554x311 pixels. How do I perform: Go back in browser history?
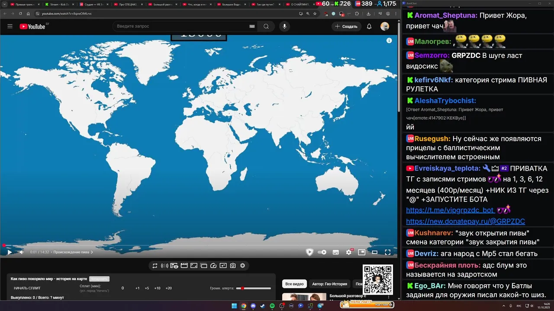tap(5, 13)
